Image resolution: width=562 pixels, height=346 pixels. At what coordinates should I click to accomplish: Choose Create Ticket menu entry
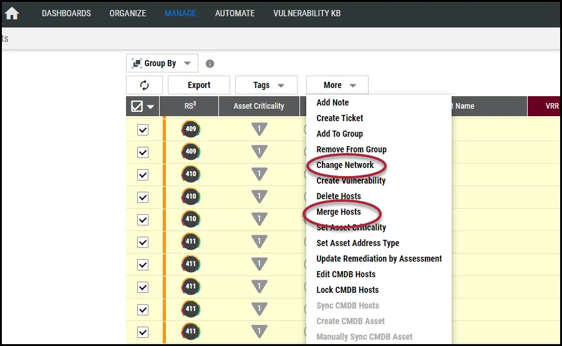click(x=340, y=118)
